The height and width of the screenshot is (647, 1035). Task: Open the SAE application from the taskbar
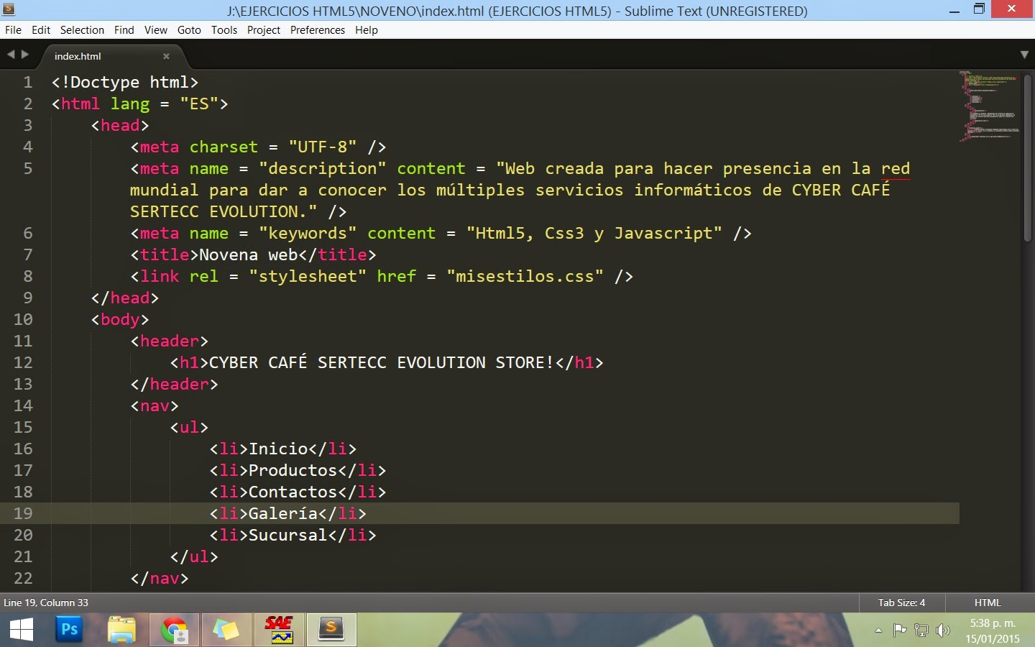(279, 630)
